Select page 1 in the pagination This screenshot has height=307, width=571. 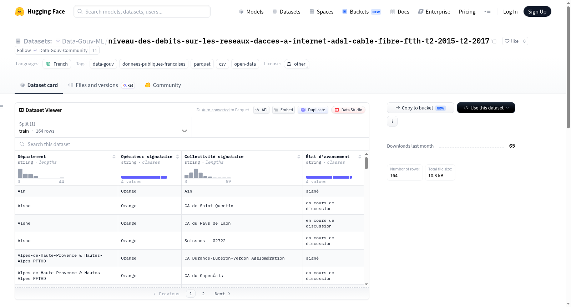(191, 294)
